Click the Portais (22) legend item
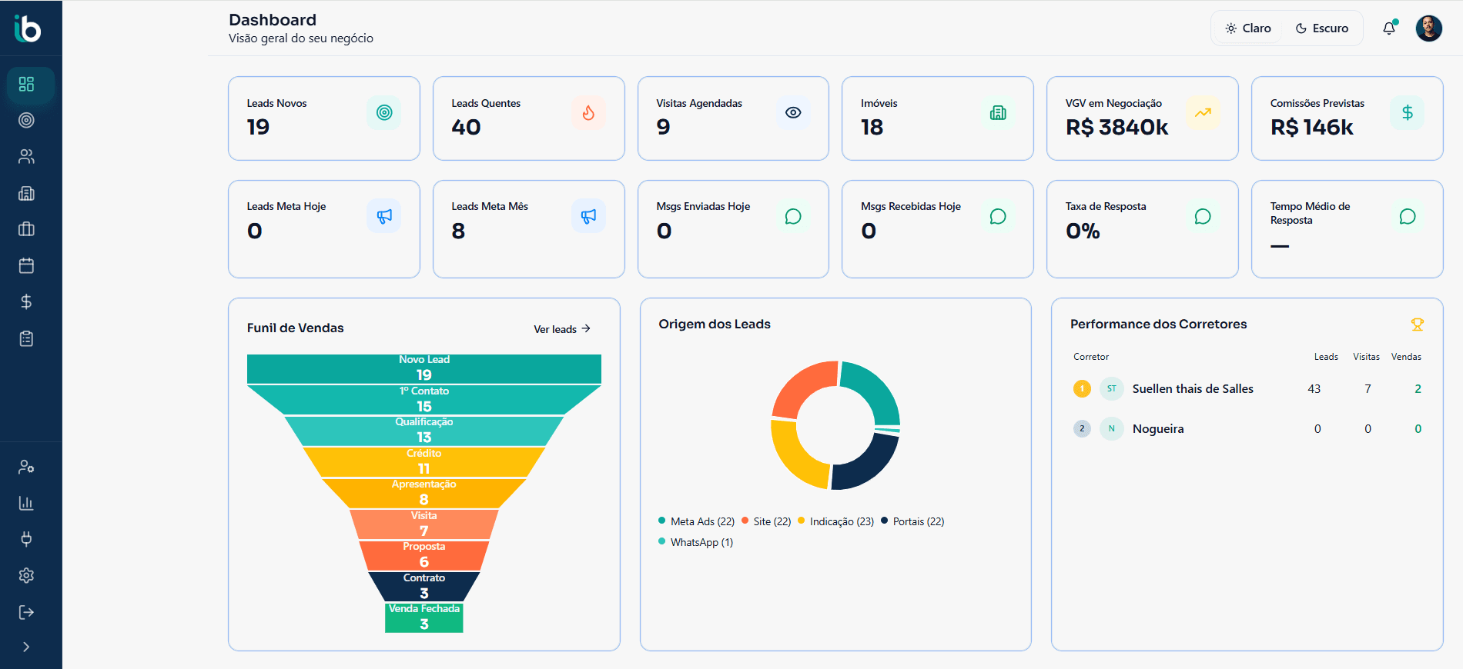Viewport: 1463px width, 669px height. point(912,521)
